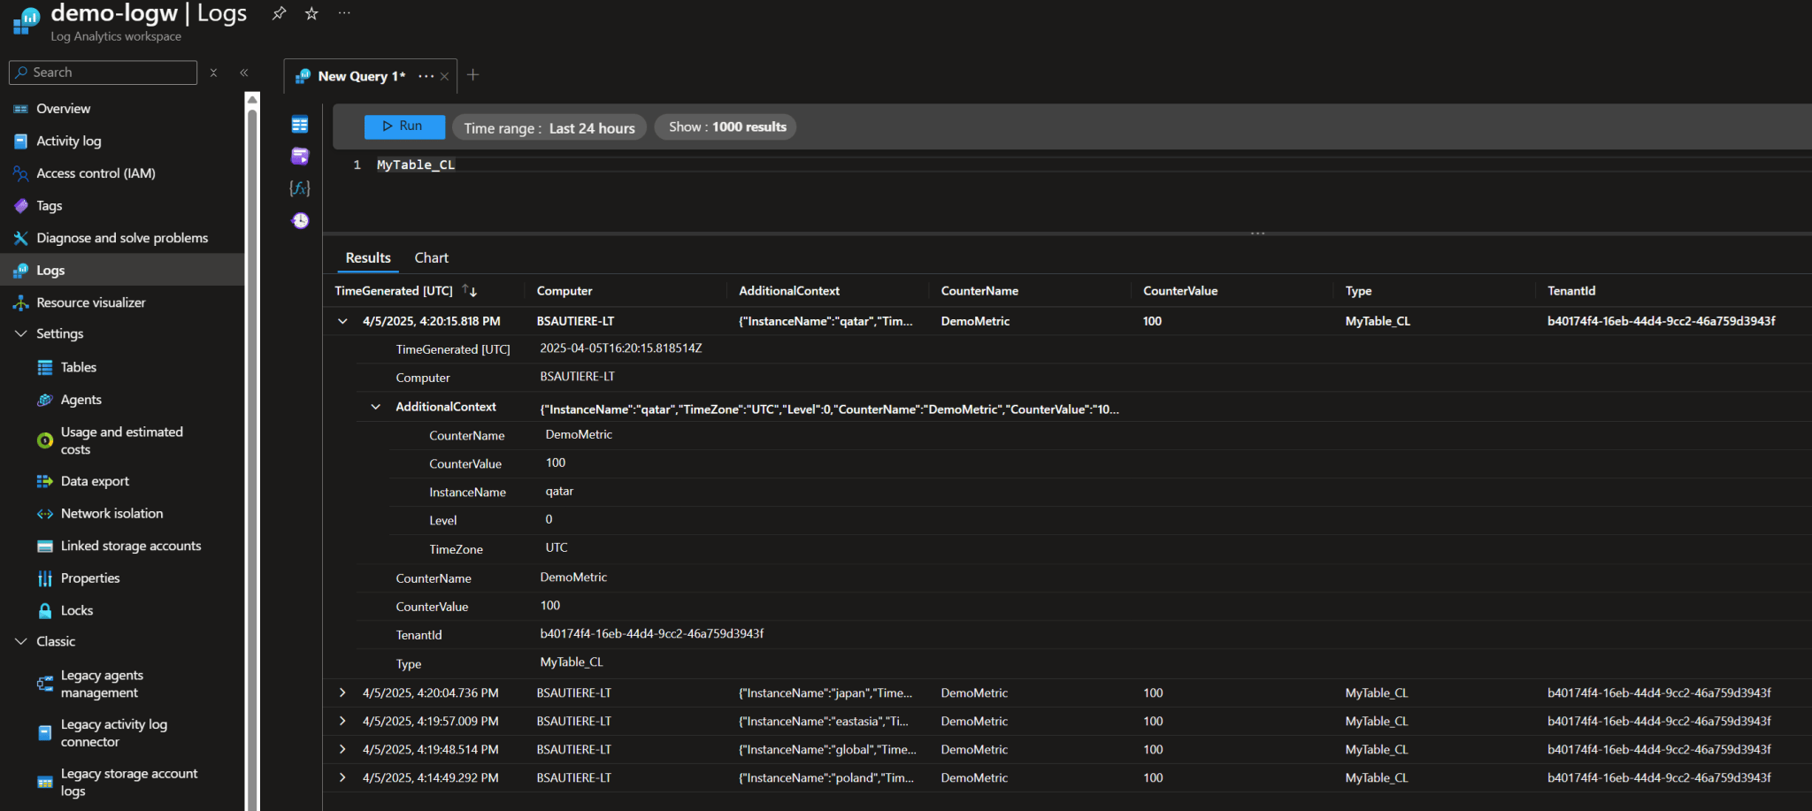Pin the demo-logw workspace blade
The image size is (1812, 811).
pyautogui.click(x=279, y=13)
